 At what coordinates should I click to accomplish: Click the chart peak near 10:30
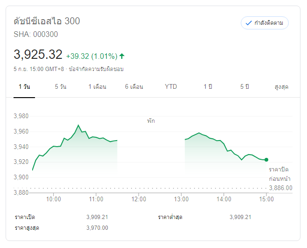click(78, 125)
